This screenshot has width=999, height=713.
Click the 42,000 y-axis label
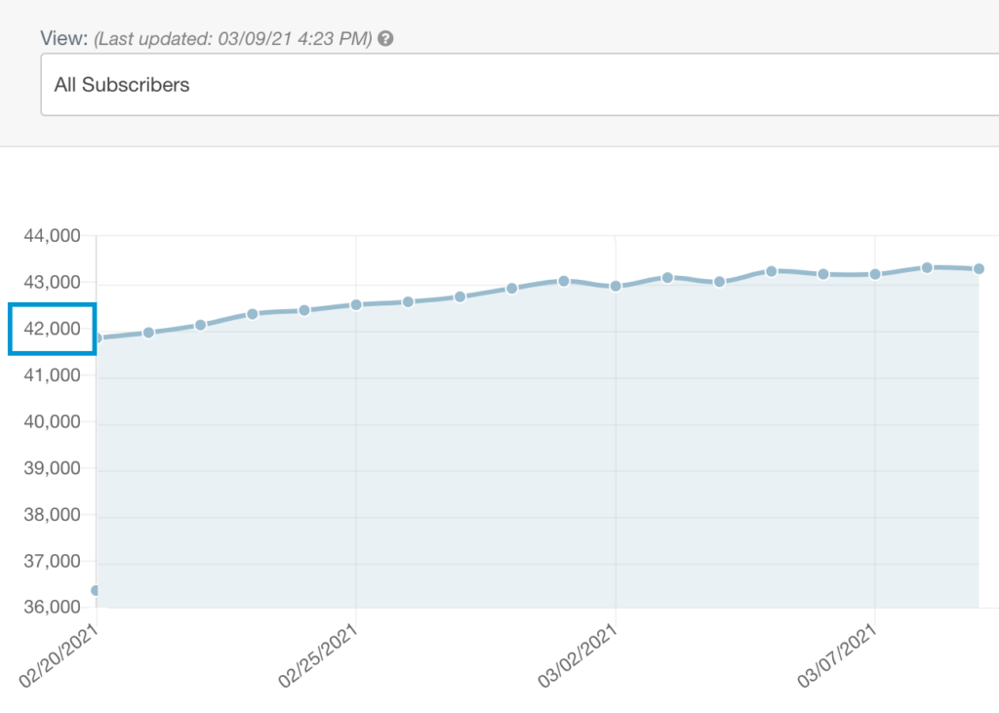pyautogui.click(x=53, y=329)
